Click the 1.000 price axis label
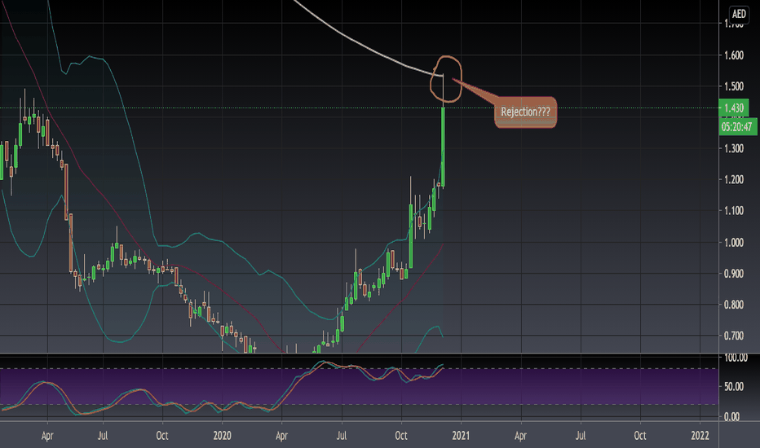This screenshot has width=760, height=448. [x=734, y=242]
